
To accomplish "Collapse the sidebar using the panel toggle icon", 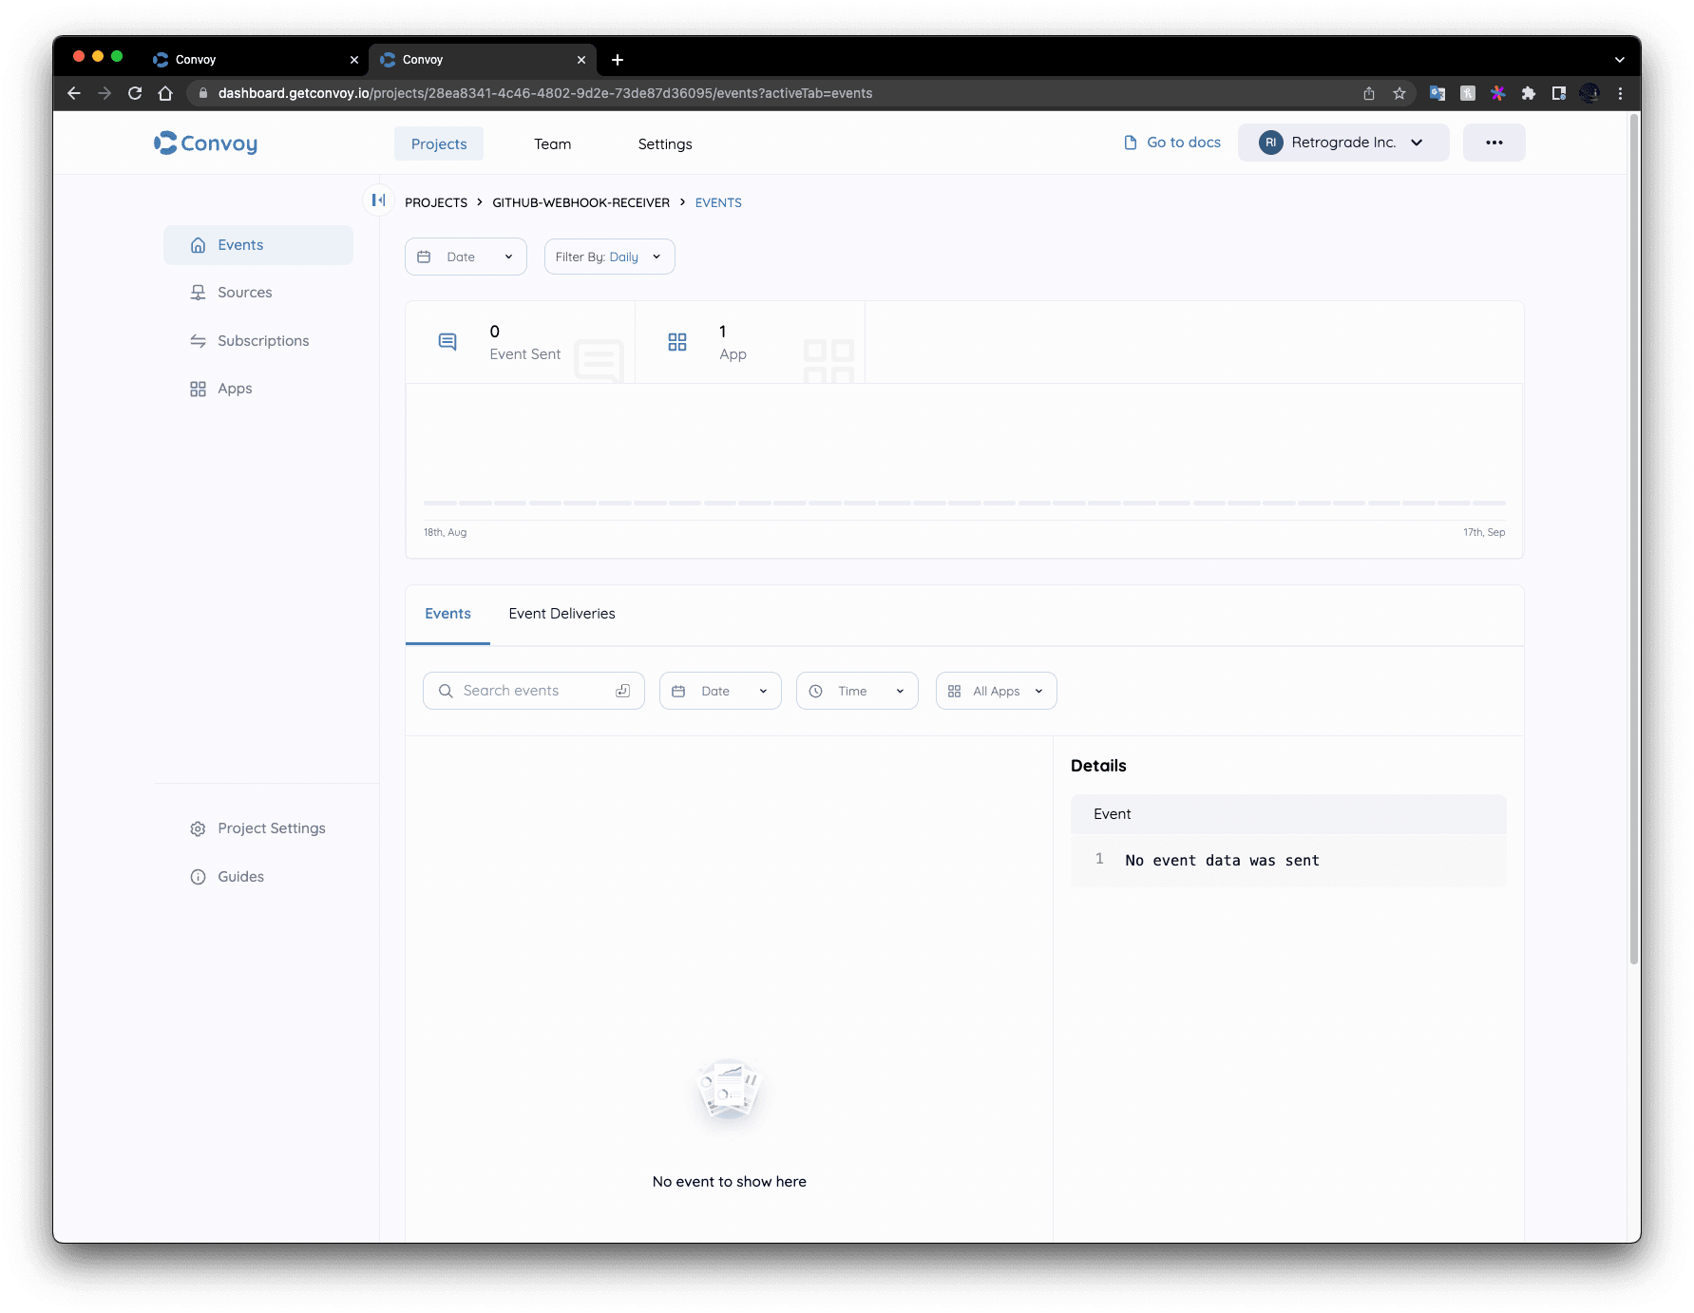I will click(378, 200).
